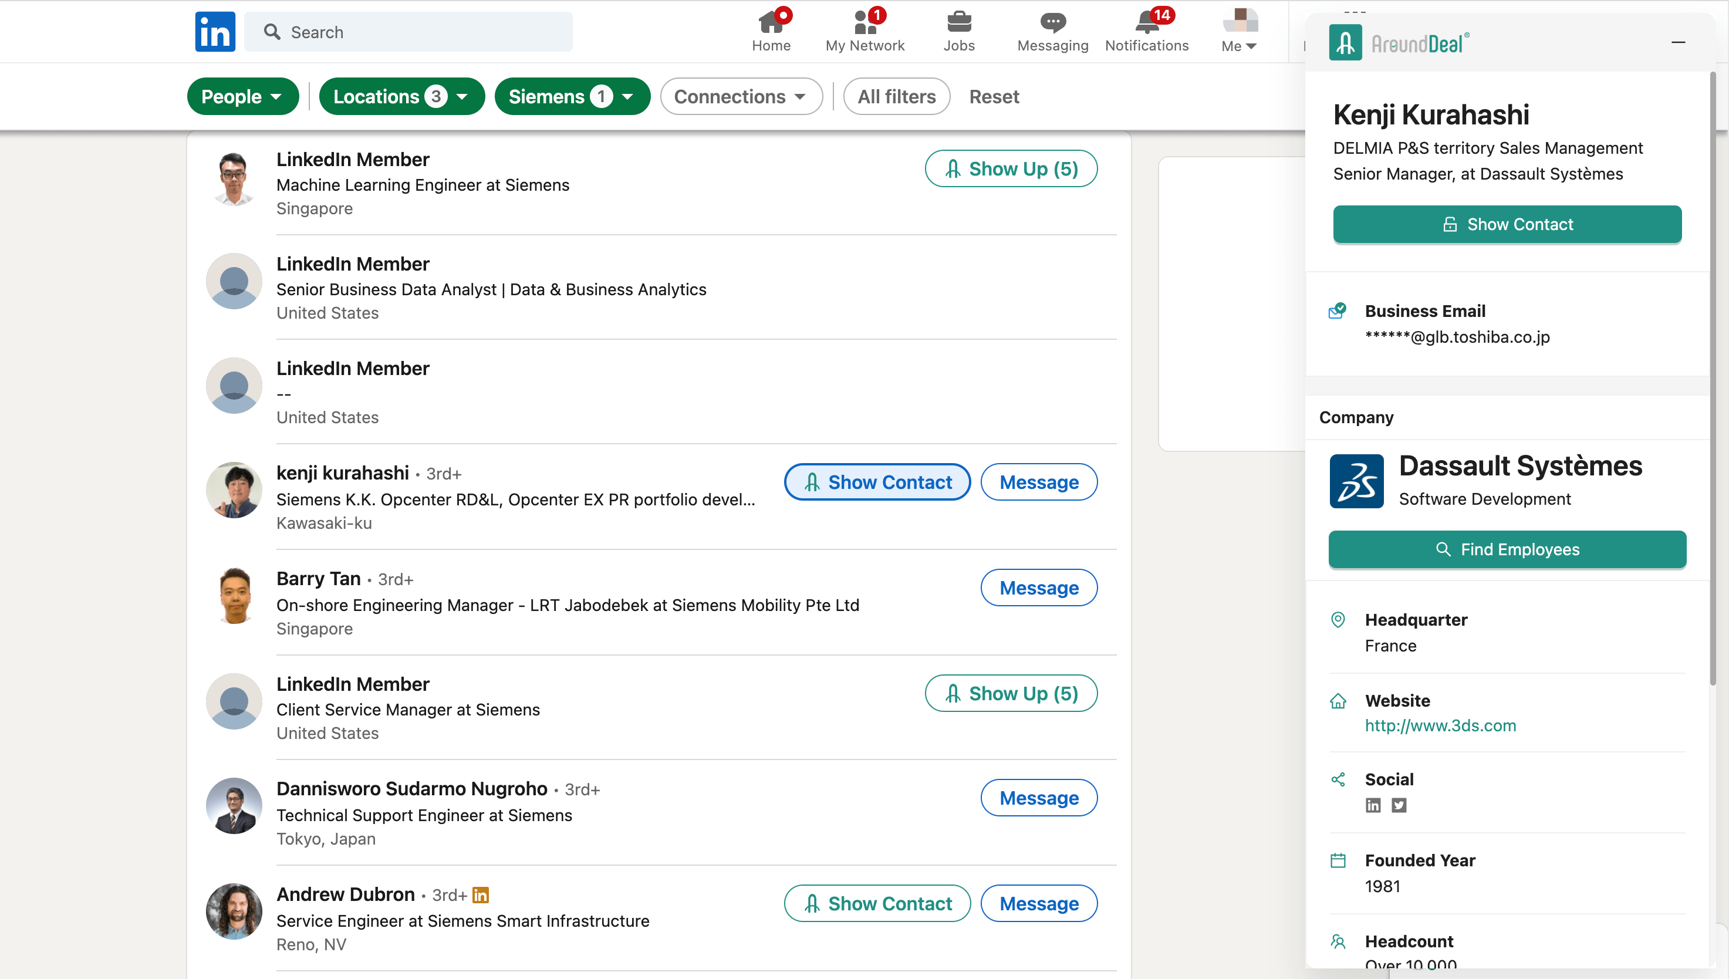The image size is (1729, 979).
Task: Click the Tokyo, Japan location text
Action: [x=325, y=839]
